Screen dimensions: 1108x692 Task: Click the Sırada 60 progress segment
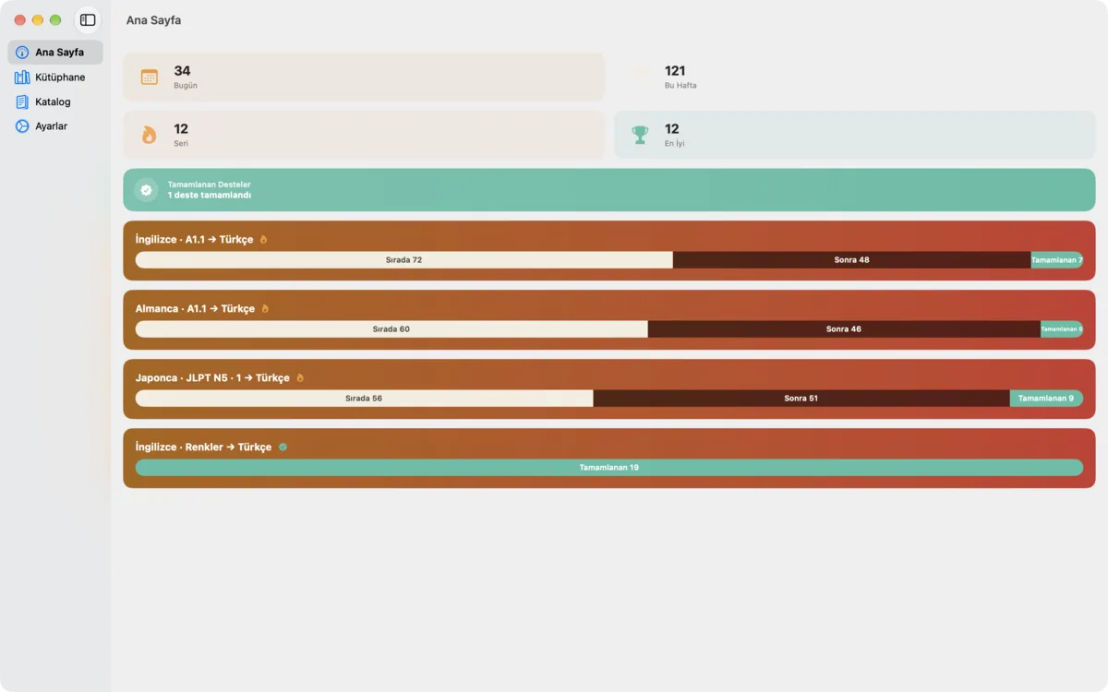coord(391,329)
